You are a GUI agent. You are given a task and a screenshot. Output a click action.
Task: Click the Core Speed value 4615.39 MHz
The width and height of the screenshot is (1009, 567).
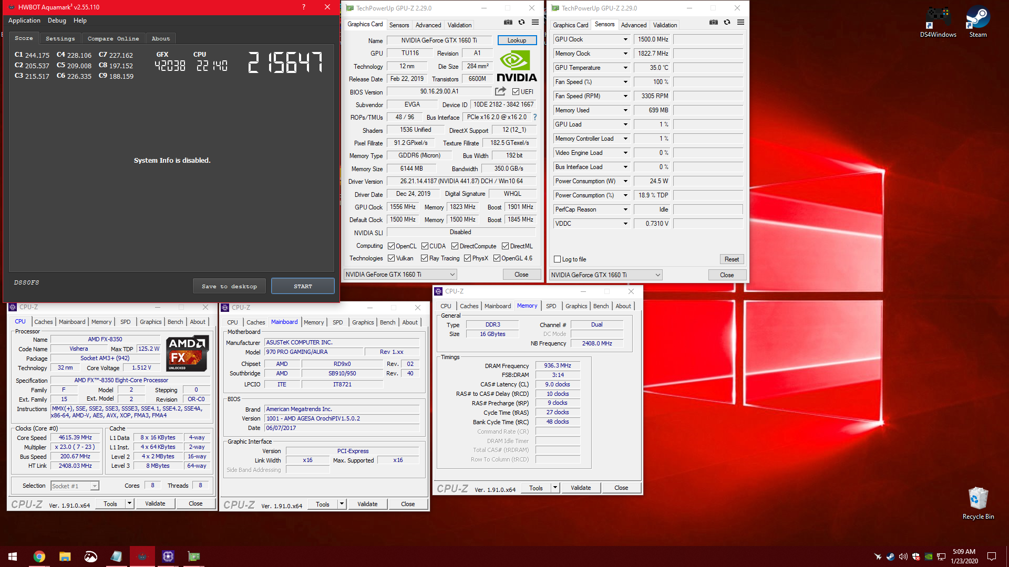click(x=75, y=438)
